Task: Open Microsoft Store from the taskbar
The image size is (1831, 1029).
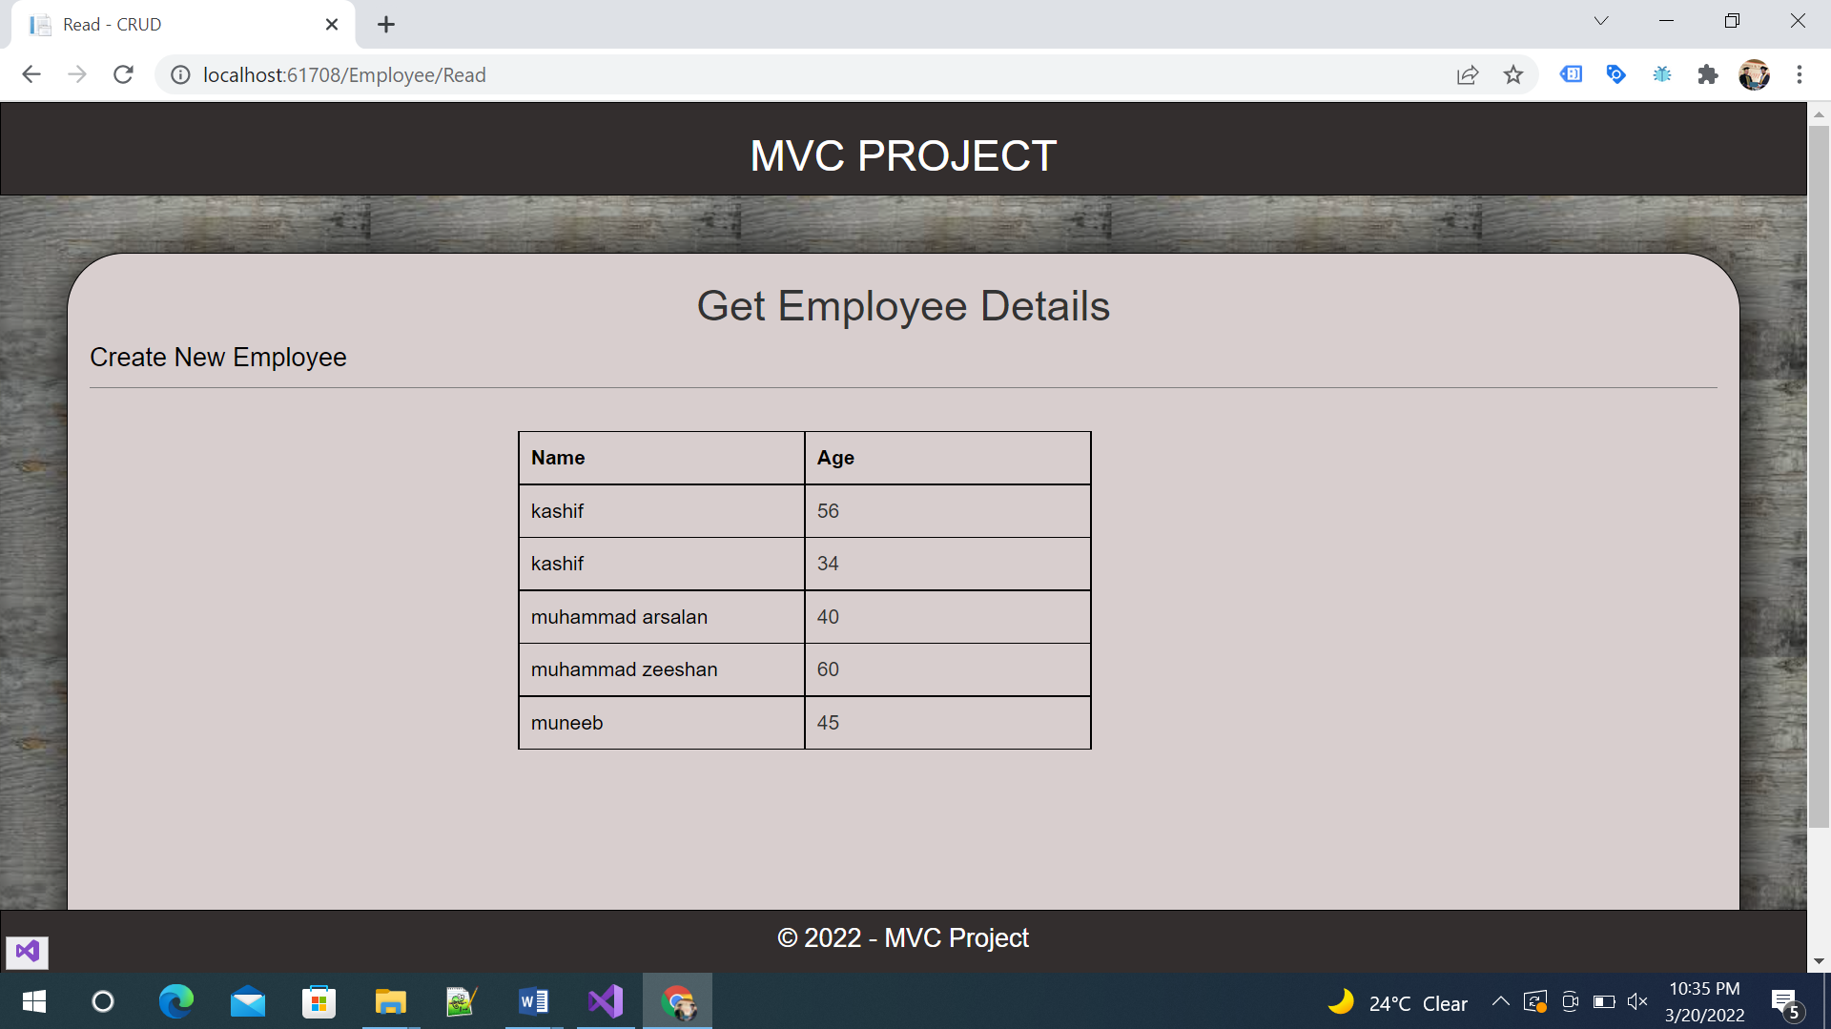Action: coord(319,1001)
